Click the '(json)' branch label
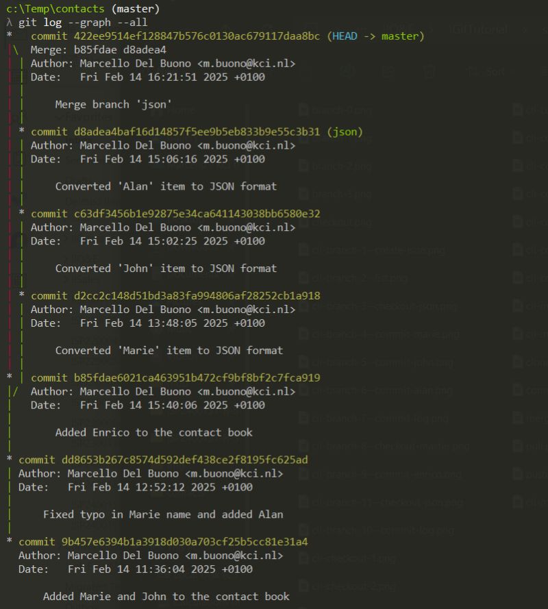Screen dimensions: 548x609 click(345, 132)
